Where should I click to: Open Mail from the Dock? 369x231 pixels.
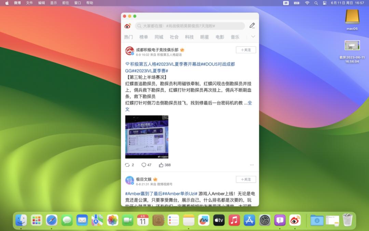82,220
